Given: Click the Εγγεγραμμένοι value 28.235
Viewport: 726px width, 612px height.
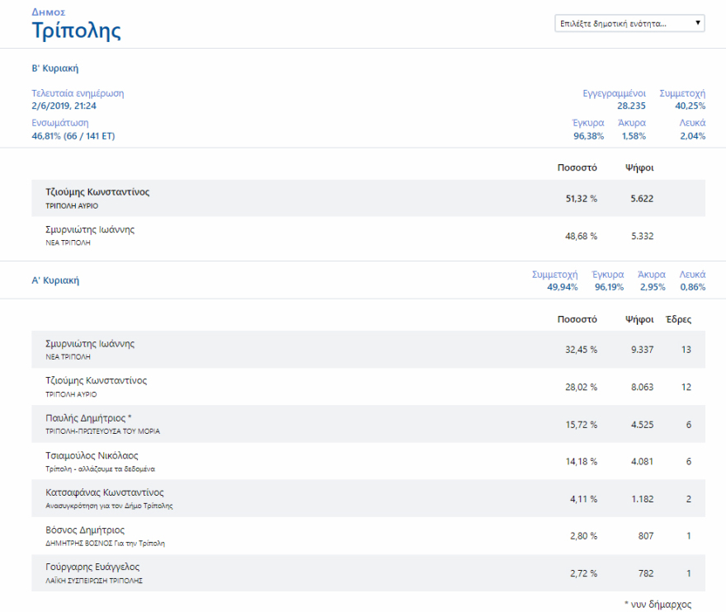Looking at the screenshot, I should coord(631,106).
